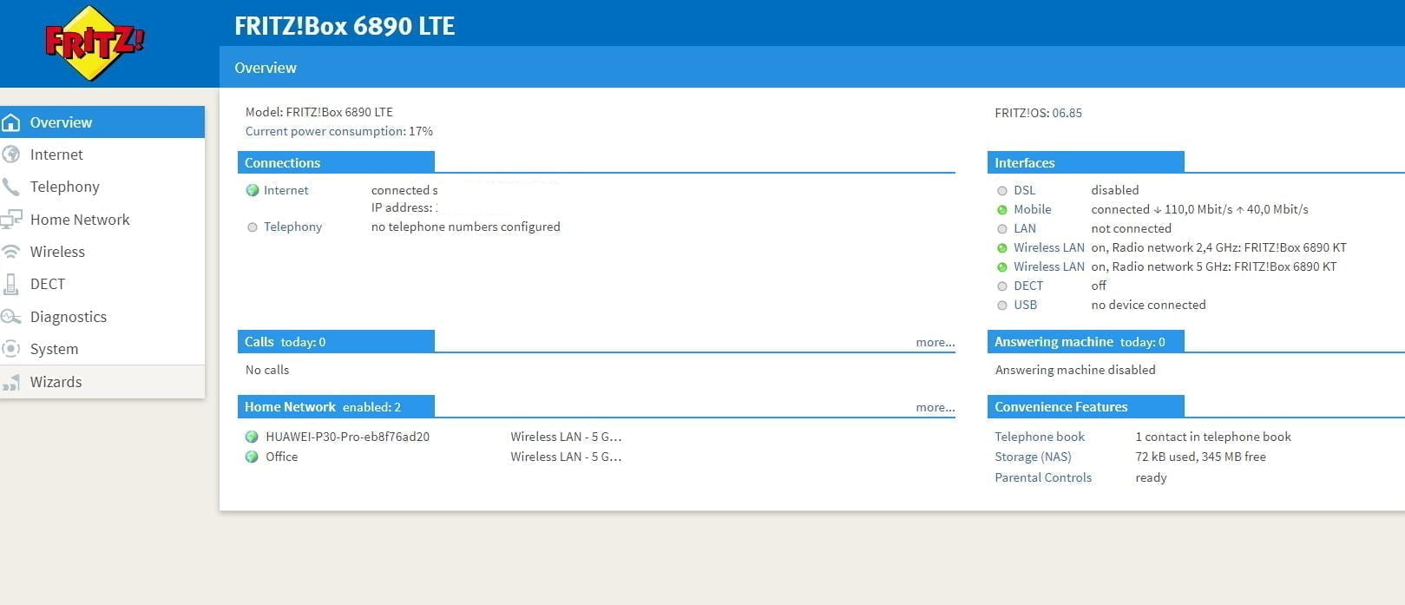Click the System gear icon

11,349
